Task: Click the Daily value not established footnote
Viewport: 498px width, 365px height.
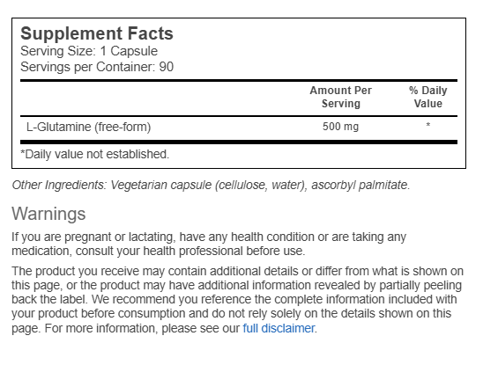Action: (x=94, y=154)
